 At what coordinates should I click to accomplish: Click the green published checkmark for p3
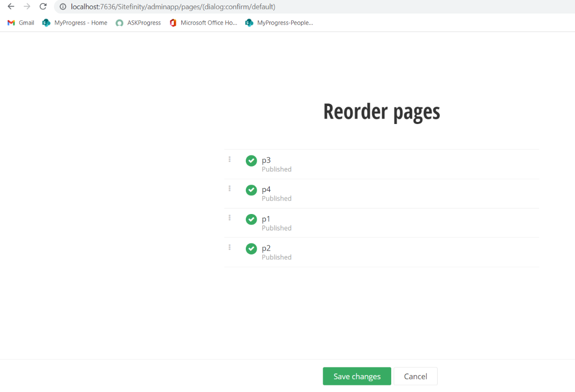(251, 161)
